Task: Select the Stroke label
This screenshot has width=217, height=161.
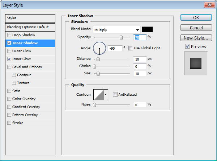Action: point(18,123)
